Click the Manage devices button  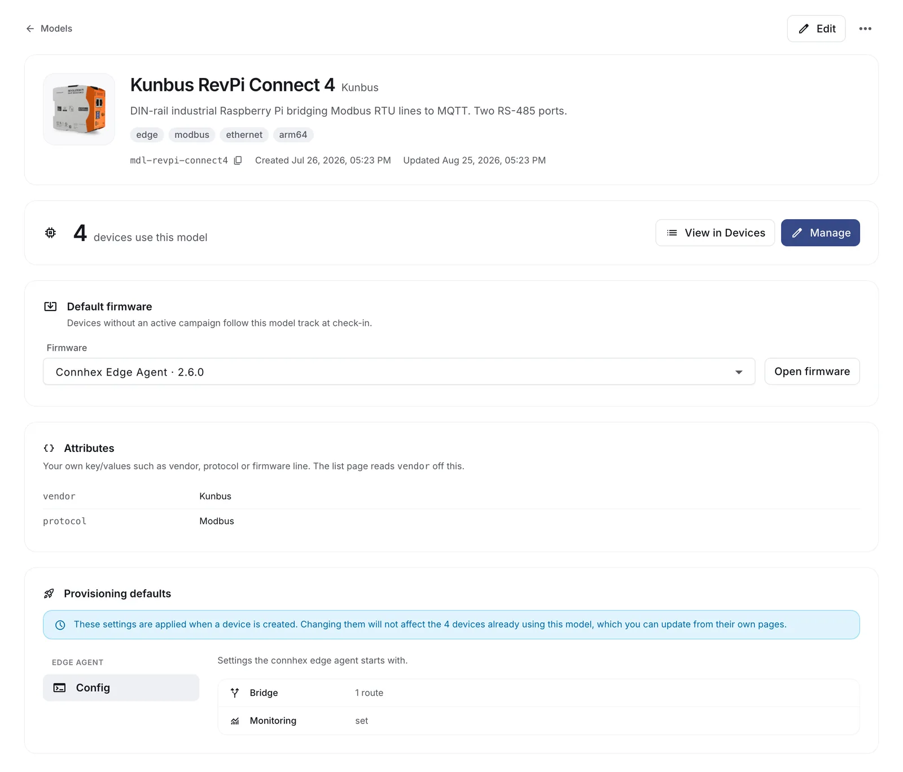(821, 233)
